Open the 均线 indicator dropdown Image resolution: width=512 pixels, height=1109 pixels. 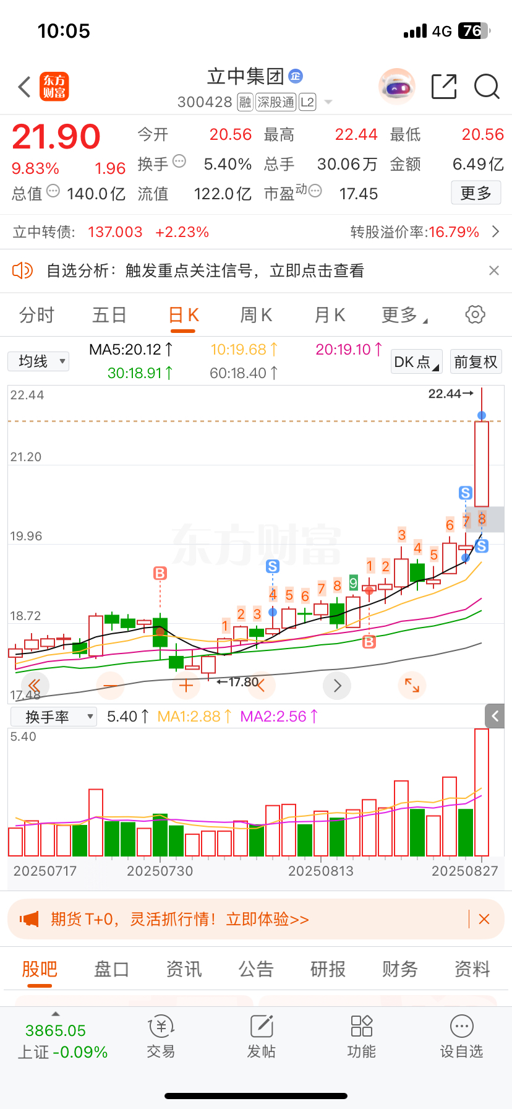[38, 361]
